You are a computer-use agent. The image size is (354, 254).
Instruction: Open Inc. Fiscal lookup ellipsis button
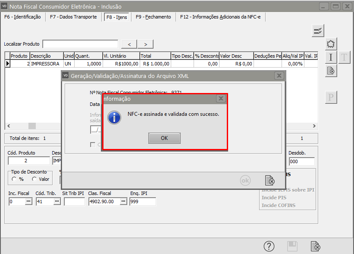pyautogui.click(x=28, y=201)
